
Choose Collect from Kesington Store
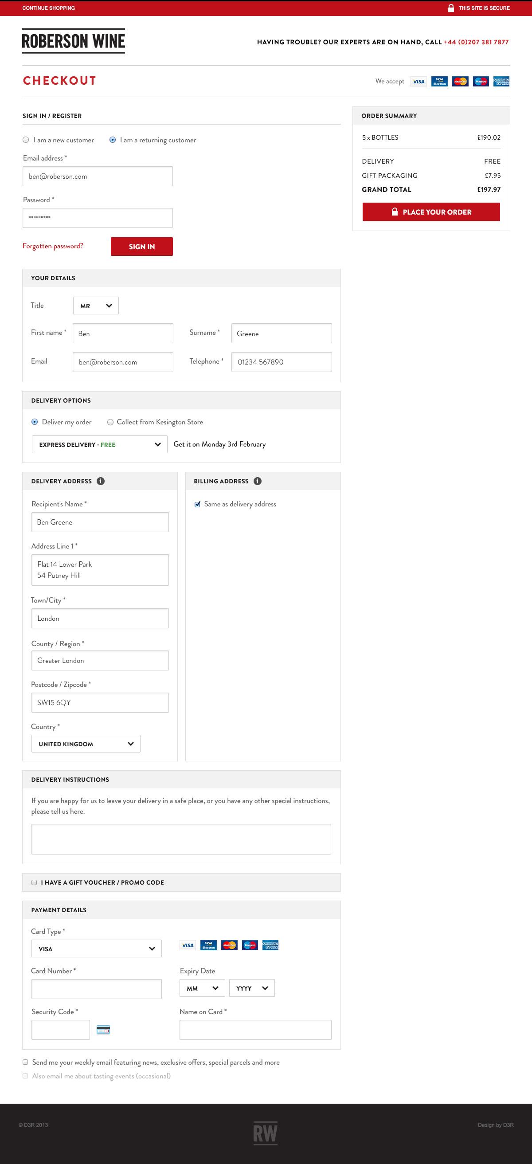pyautogui.click(x=110, y=422)
